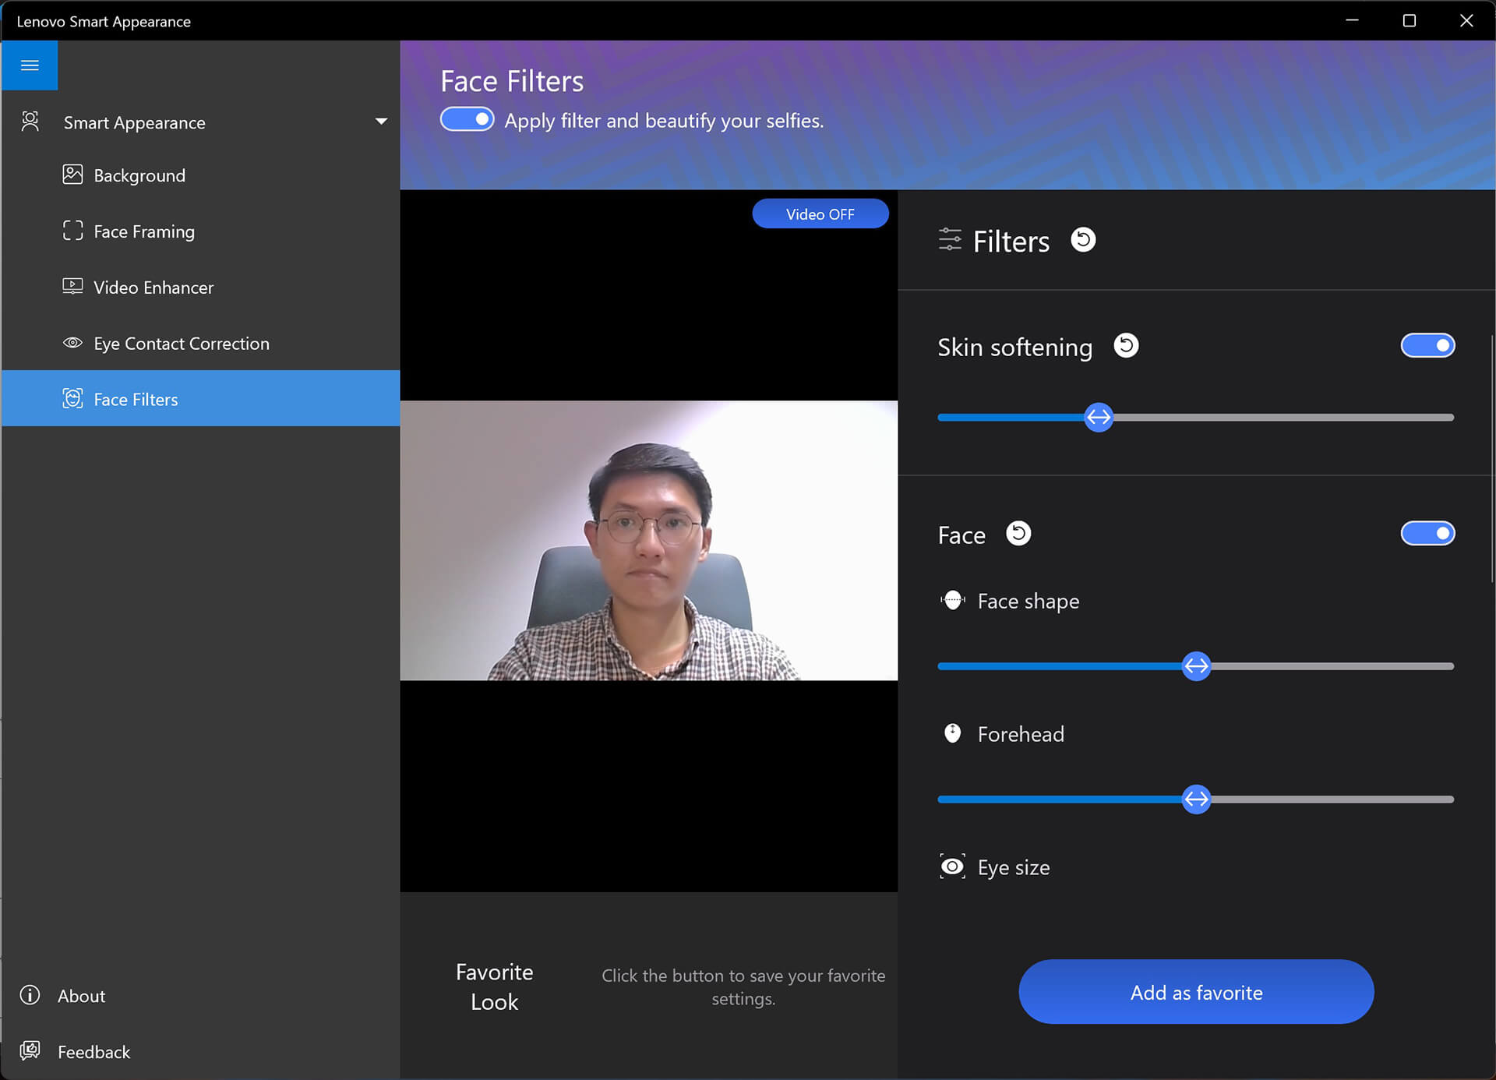The height and width of the screenshot is (1080, 1496).
Task: Reset Skin softening with its reset icon
Action: coord(1126,346)
